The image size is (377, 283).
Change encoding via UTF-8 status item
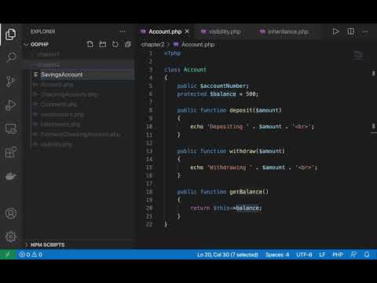(304, 255)
